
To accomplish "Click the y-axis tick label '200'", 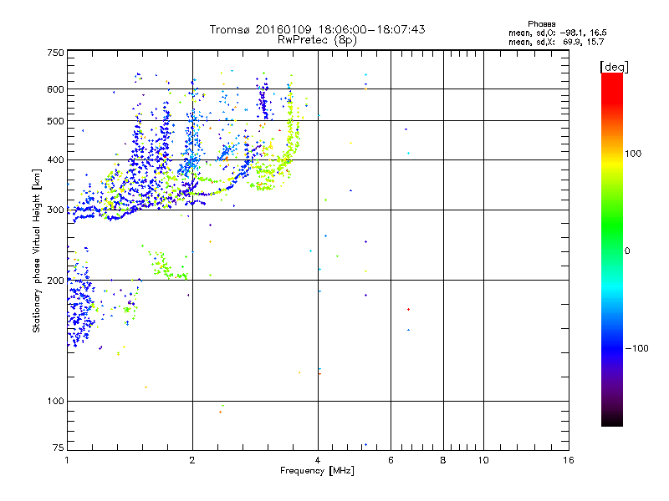I will click(55, 281).
